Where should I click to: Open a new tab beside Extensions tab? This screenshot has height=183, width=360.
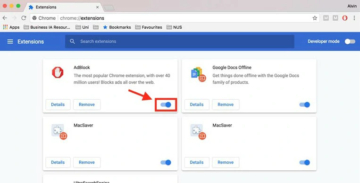click(x=109, y=8)
